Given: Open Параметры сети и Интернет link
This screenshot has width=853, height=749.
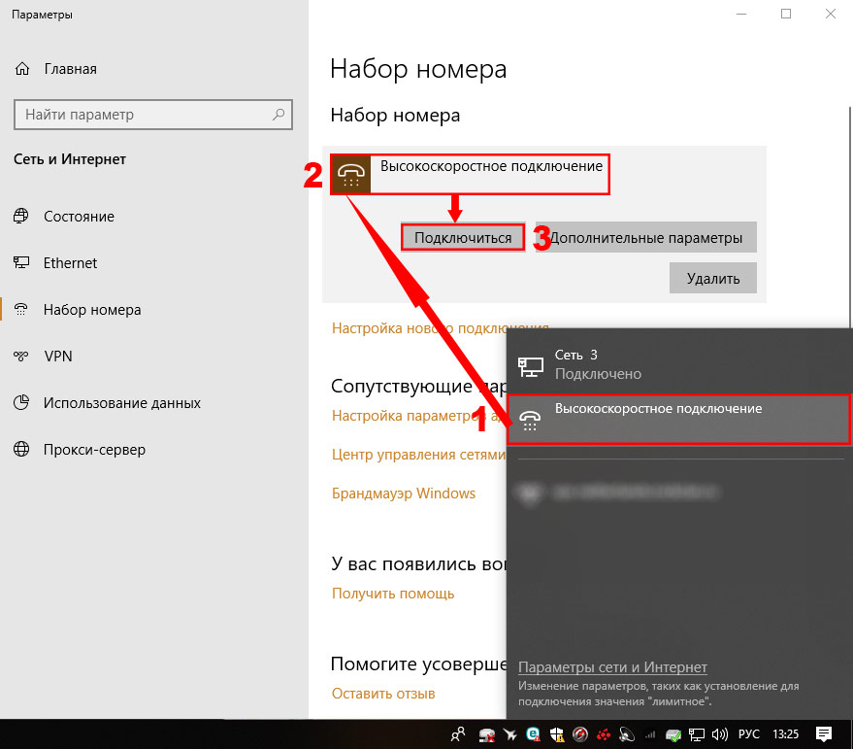Looking at the screenshot, I should (x=612, y=667).
